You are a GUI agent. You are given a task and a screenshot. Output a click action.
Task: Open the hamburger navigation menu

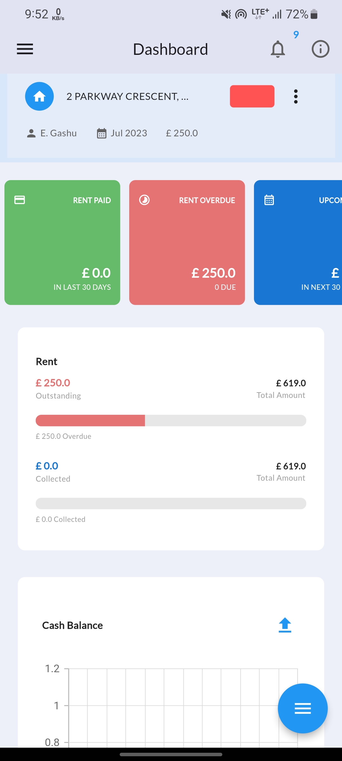pos(25,49)
